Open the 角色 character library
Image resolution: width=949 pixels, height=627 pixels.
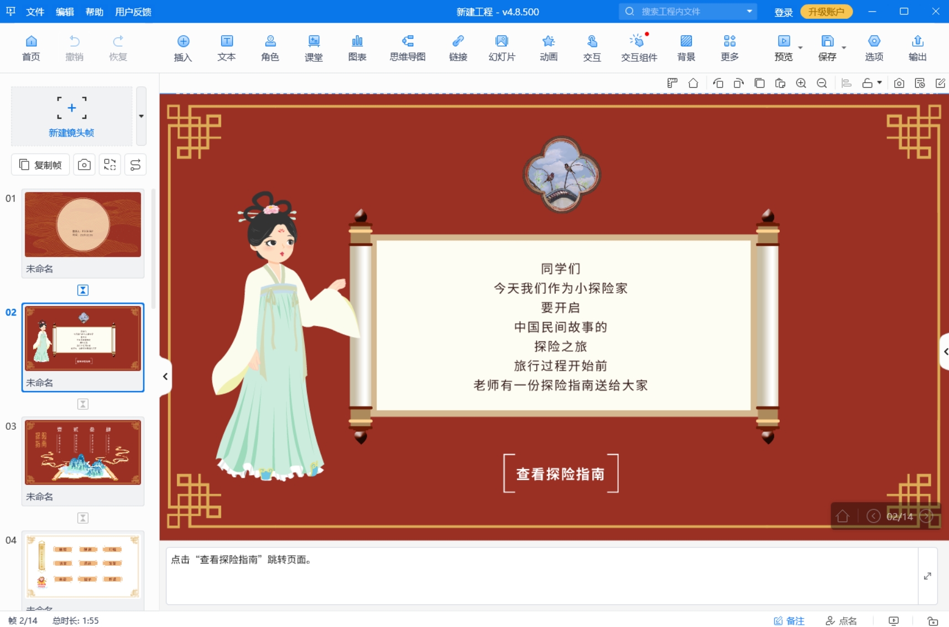[x=270, y=48]
